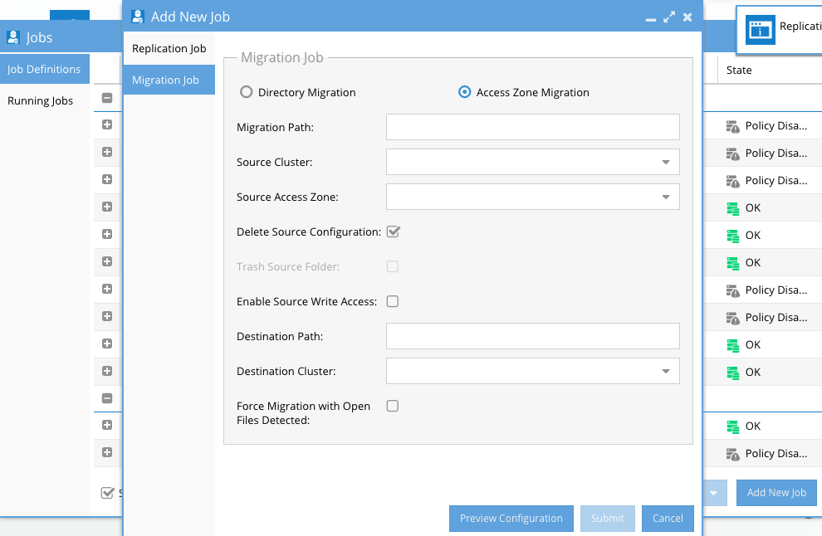Viewport: 822px width, 536px height.
Task: Select the Directory Migration radio button
Action: pyautogui.click(x=247, y=92)
